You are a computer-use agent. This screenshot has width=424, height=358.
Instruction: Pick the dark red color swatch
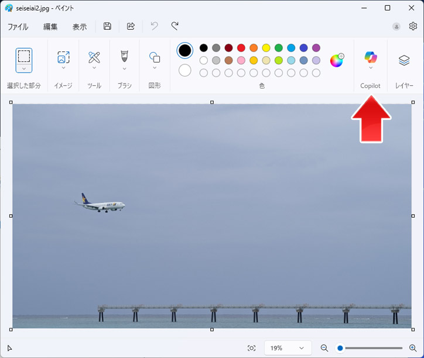pyautogui.click(x=228, y=48)
